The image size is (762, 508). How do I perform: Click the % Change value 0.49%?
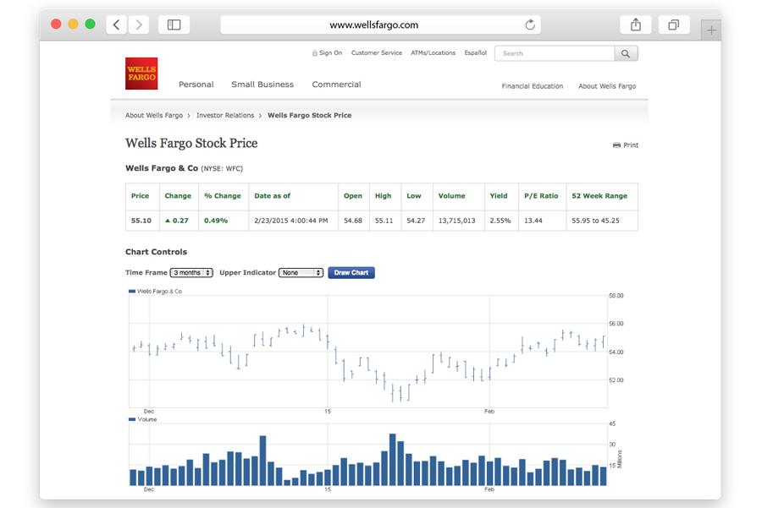click(216, 221)
